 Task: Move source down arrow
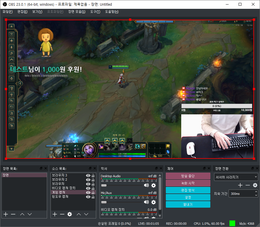pos(86,214)
